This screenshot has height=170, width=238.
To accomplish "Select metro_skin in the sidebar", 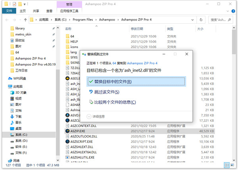I will pyautogui.click(x=23, y=34).
